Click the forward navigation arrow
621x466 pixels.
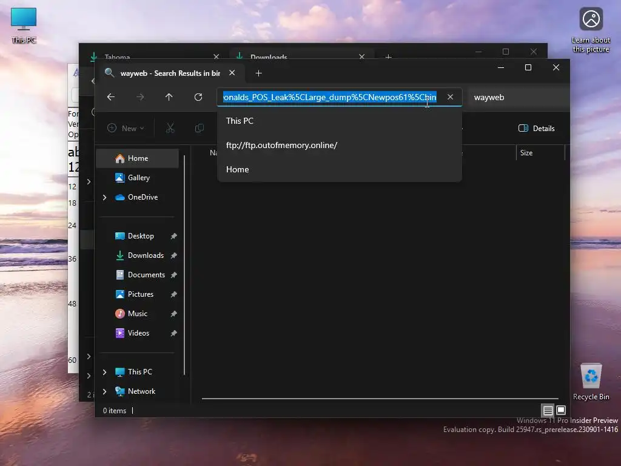[x=140, y=97]
